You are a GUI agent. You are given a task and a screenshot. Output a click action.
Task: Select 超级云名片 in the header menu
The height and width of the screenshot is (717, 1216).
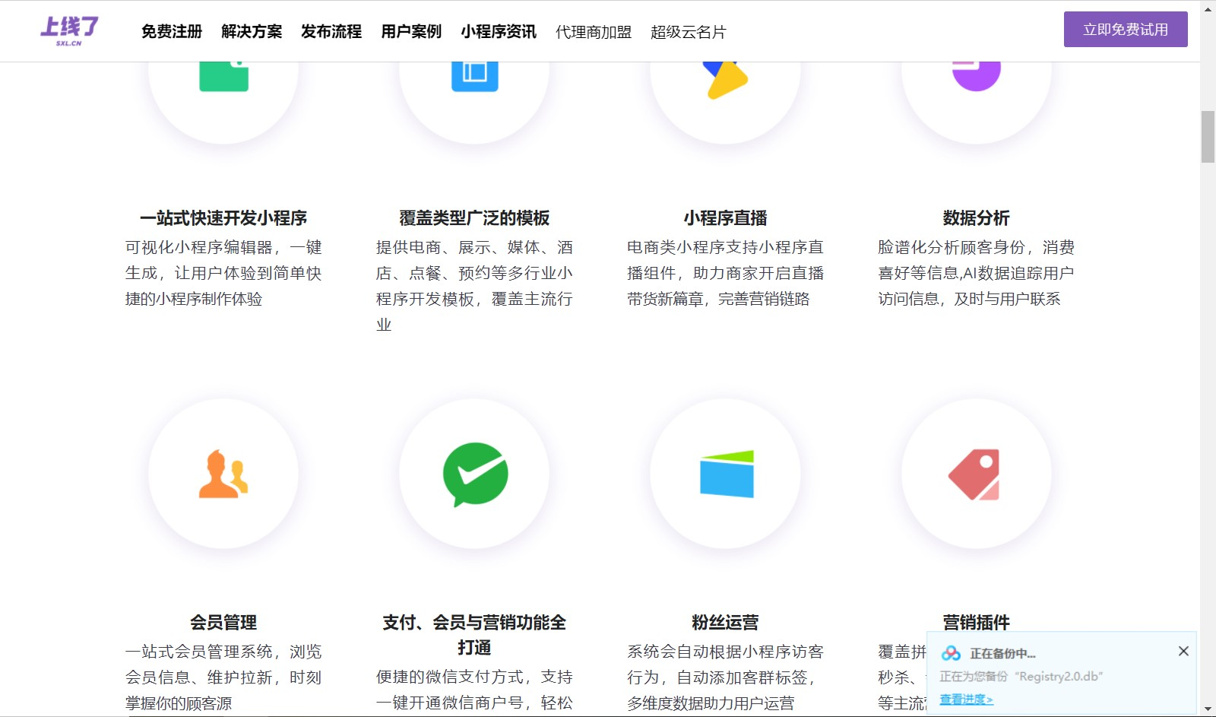tap(687, 32)
